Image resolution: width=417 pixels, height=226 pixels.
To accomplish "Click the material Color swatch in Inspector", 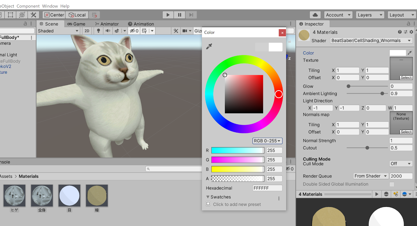I will [x=398, y=53].
